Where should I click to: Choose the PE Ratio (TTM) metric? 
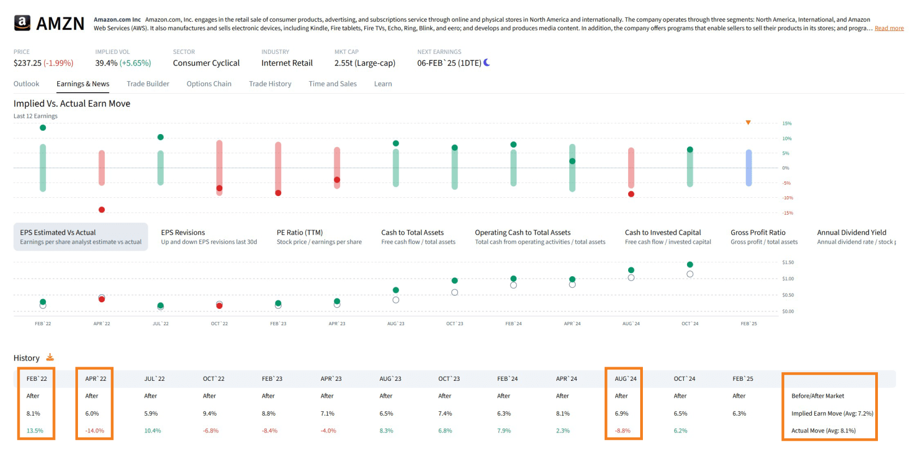(319, 236)
